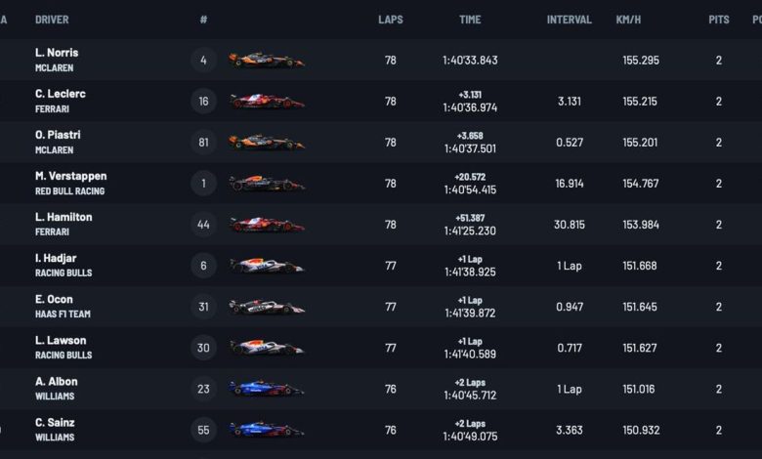Open M. Verstappen driver name
The width and height of the screenshot is (762, 459).
point(71,176)
